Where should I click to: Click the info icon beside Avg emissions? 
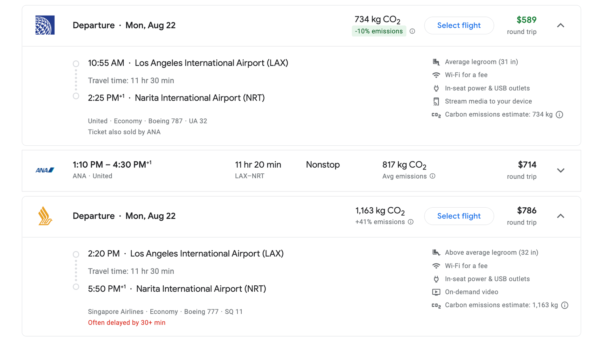433,176
